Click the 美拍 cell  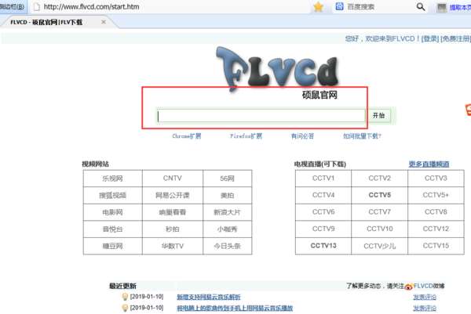pos(227,196)
